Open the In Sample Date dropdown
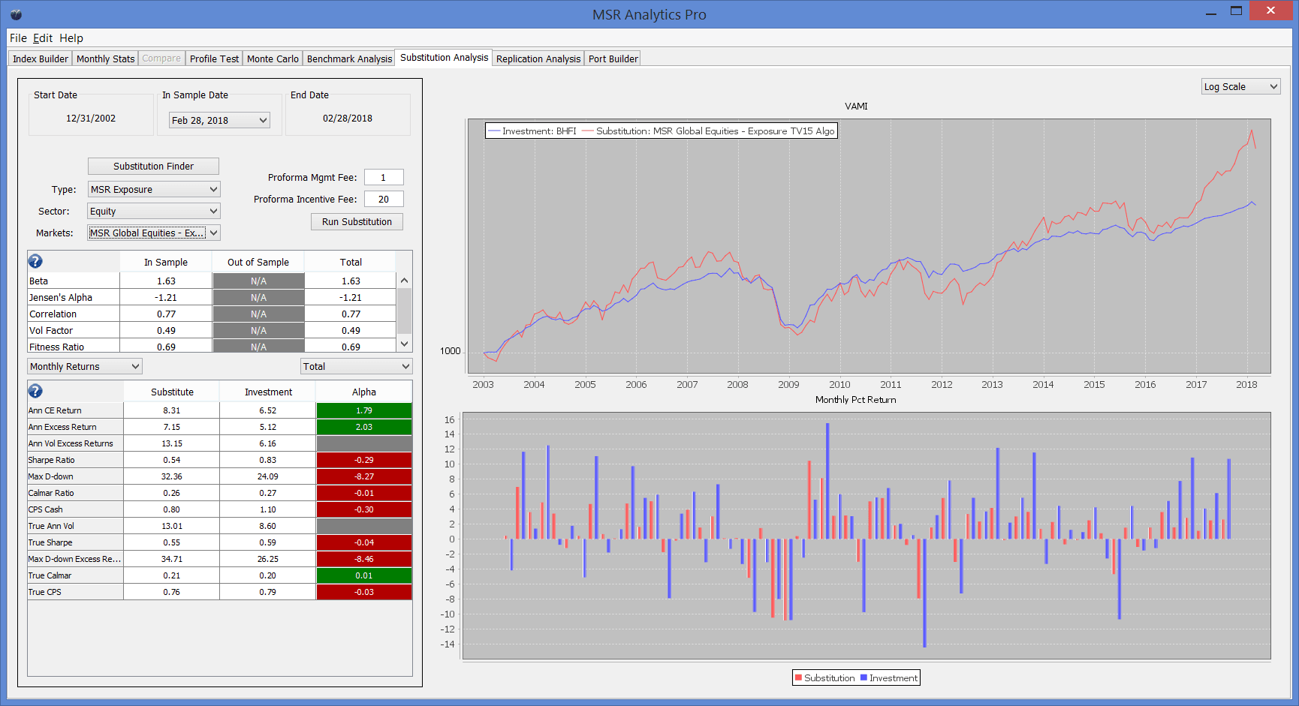This screenshot has width=1299, height=706. point(219,120)
